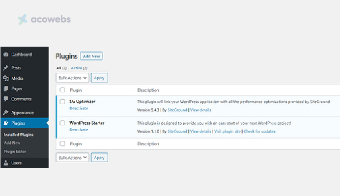The image size is (340, 196).
Task: Open SiteGround link for SG Optimizer
Action: point(177,110)
